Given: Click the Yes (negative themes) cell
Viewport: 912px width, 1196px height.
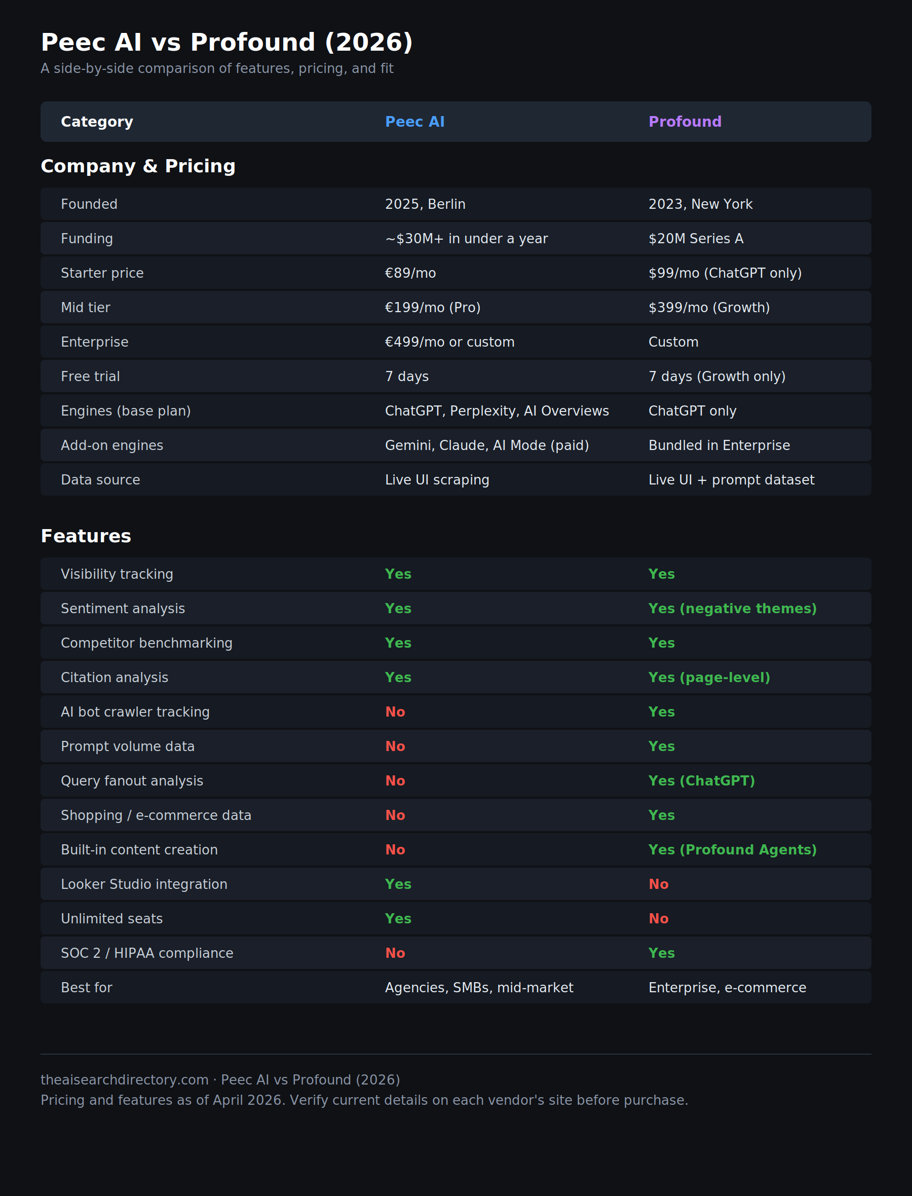Looking at the screenshot, I should [732, 609].
